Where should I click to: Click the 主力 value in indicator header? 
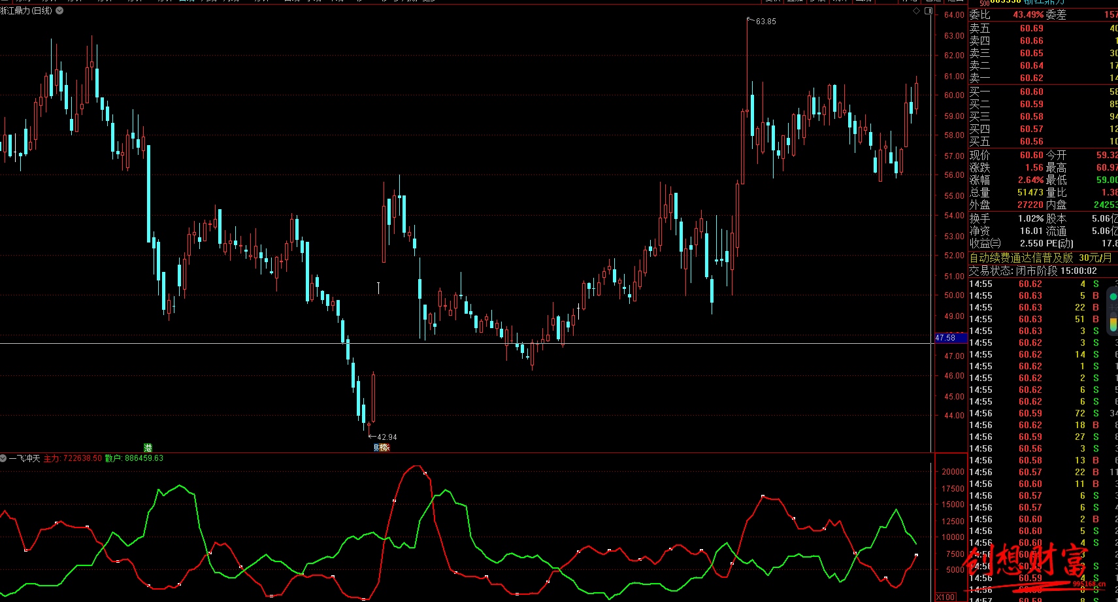(82, 458)
